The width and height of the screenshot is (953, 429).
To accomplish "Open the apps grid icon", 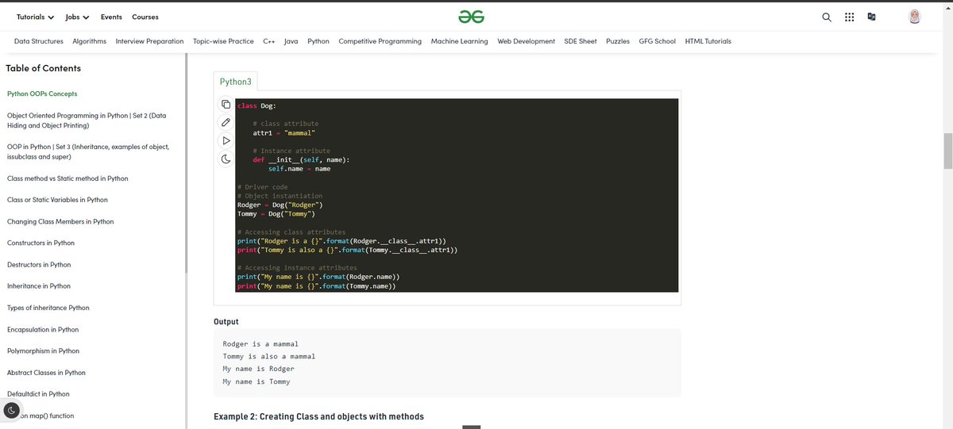I will 849,17.
